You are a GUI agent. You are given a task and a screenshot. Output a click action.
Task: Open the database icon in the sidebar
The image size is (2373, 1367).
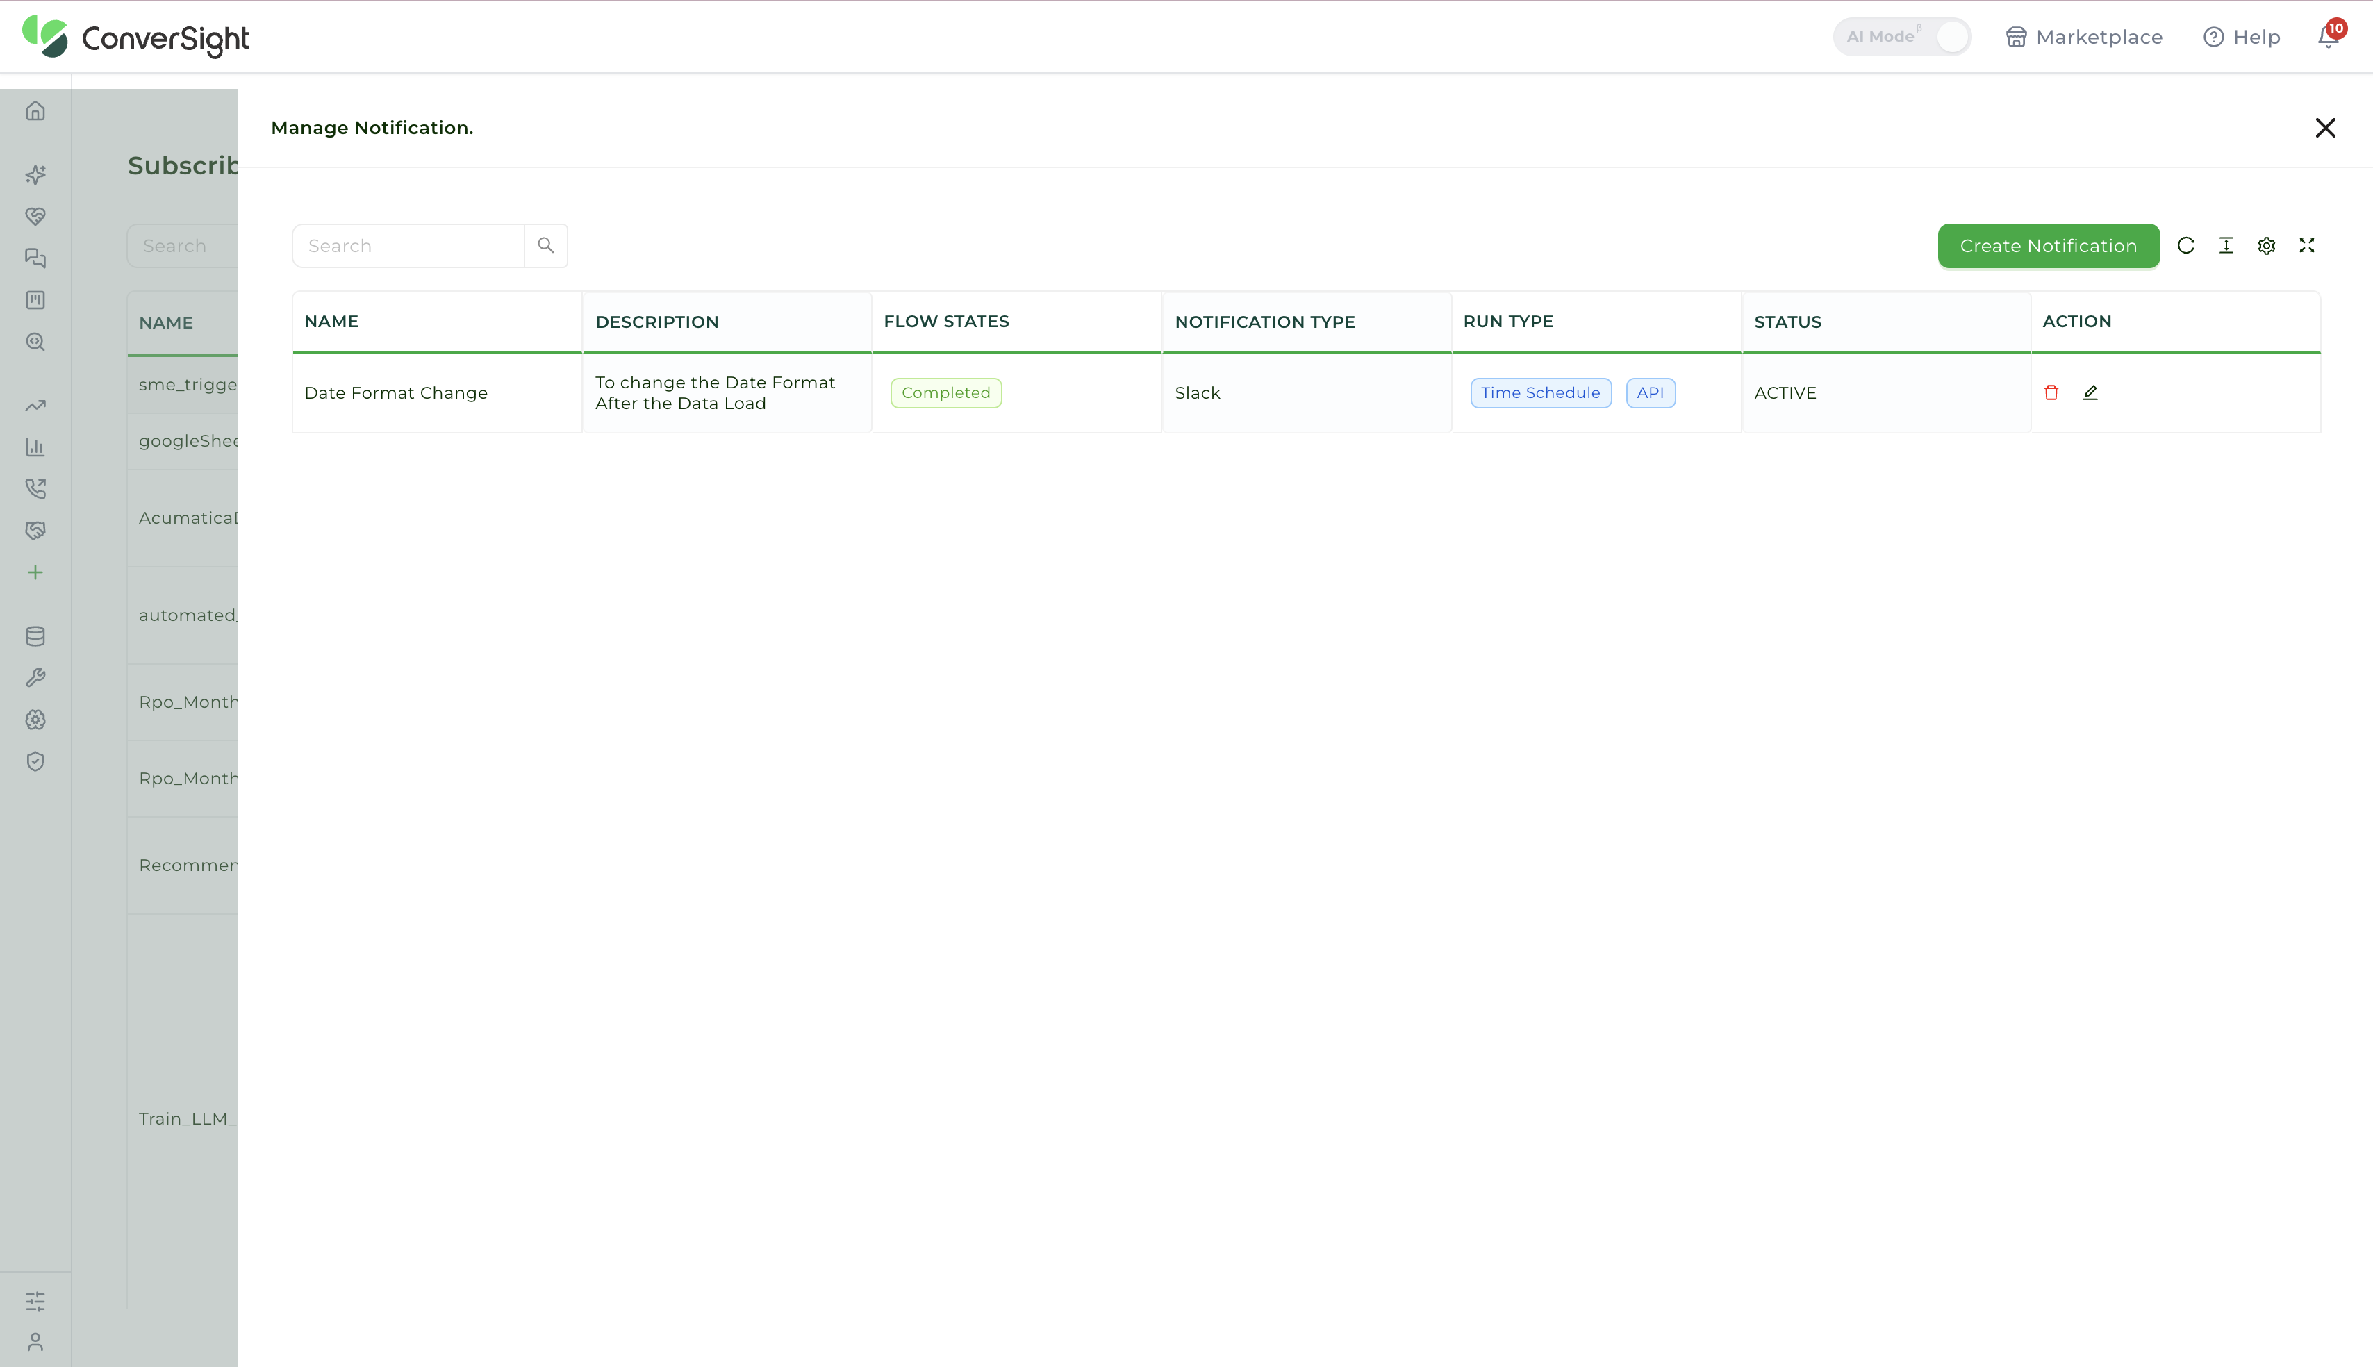pyautogui.click(x=35, y=636)
